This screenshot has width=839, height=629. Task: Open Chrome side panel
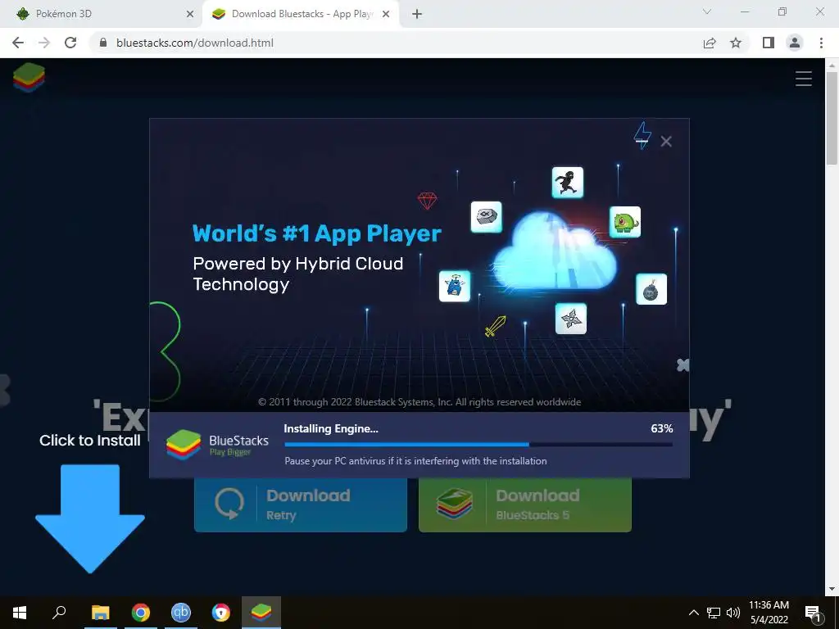(x=769, y=43)
